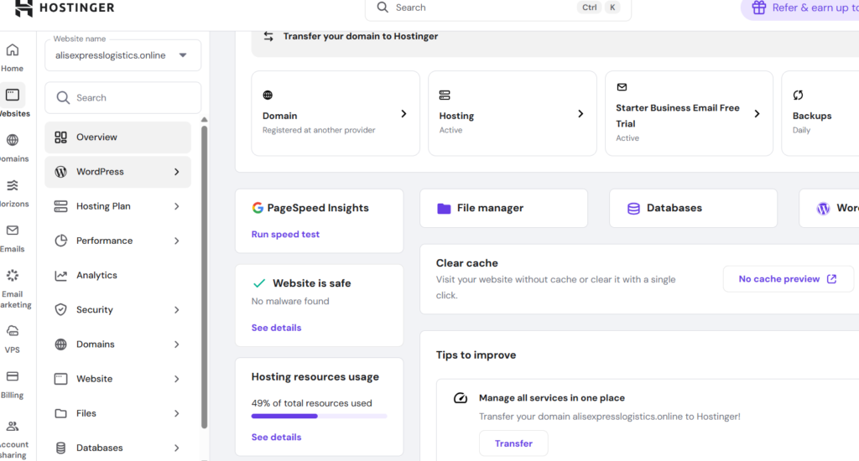
Task: Click the external link icon on No cache preview
Action: [831, 278]
